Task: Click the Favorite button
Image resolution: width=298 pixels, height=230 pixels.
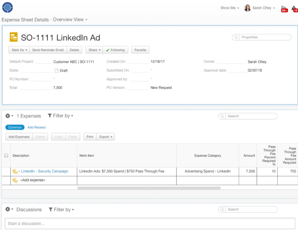Action: pyautogui.click(x=140, y=50)
